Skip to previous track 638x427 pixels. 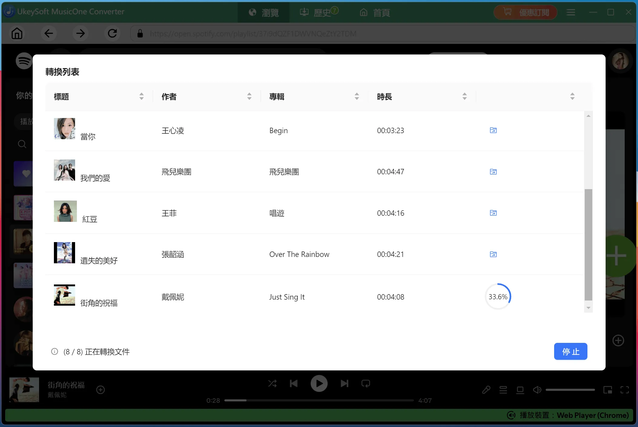point(294,383)
